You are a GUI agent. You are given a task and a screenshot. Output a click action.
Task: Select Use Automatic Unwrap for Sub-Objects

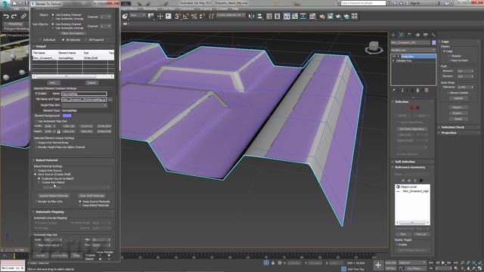point(53,28)
